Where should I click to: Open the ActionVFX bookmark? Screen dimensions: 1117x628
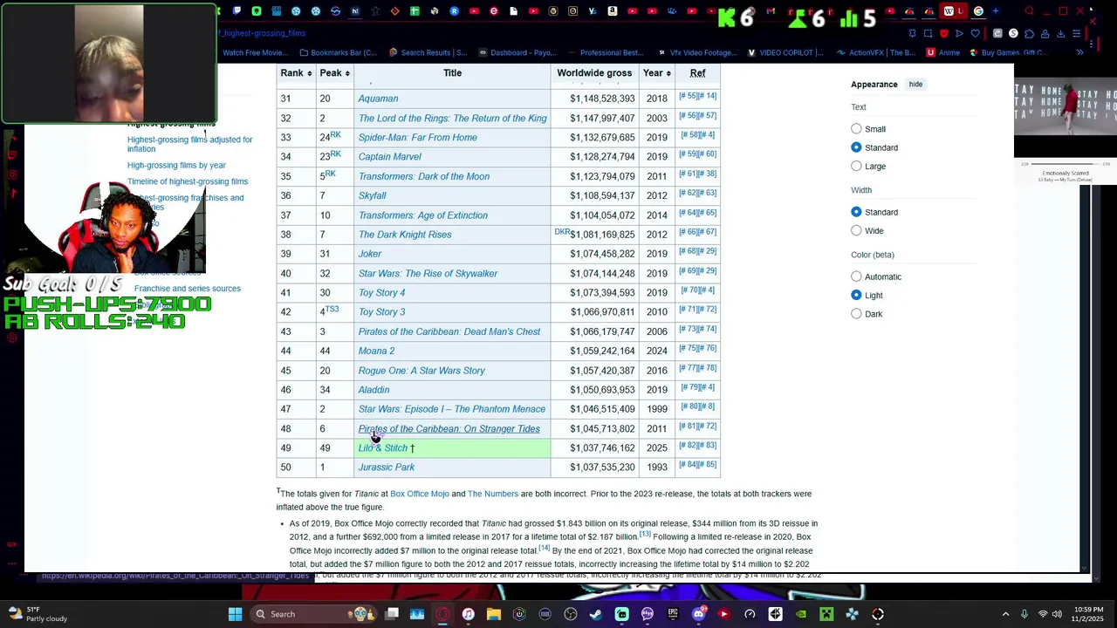pyautogui.click(x=877, y=52)
